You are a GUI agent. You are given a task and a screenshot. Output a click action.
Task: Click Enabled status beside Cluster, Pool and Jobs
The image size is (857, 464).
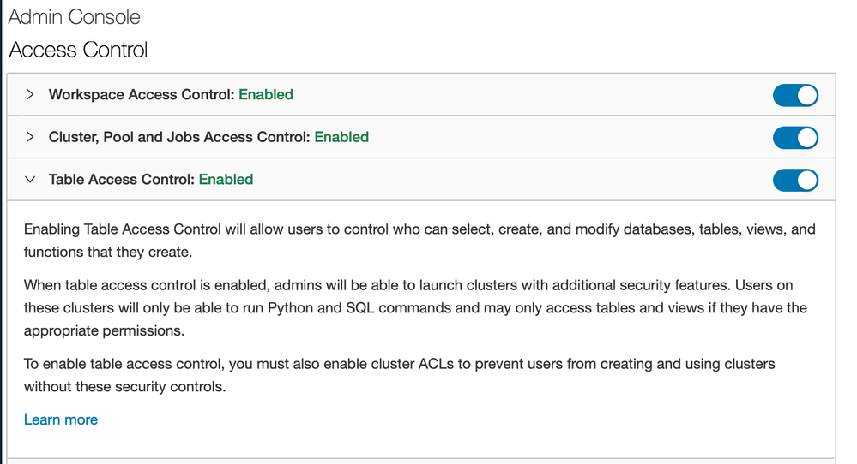pos(341,137)
